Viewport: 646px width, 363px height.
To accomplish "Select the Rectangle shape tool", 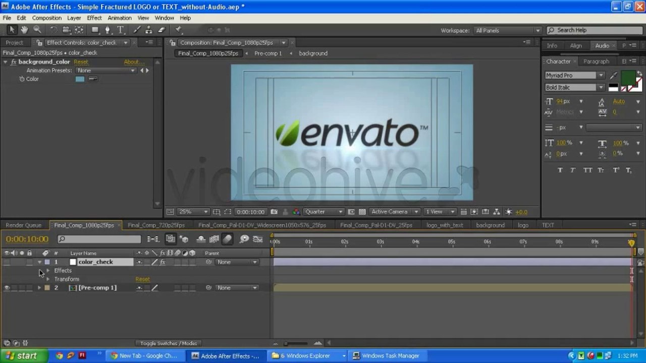I will point(95,30).
